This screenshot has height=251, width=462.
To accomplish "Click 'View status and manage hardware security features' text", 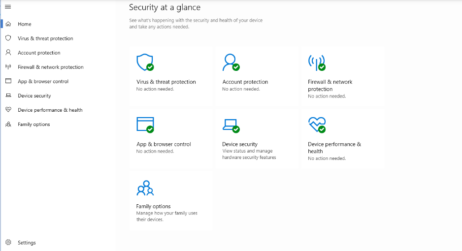I will pyautogui.click(x=249, y=154).
